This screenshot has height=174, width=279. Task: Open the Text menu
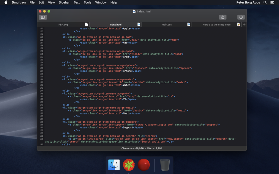pyautogui.click(x=76, y=2)
